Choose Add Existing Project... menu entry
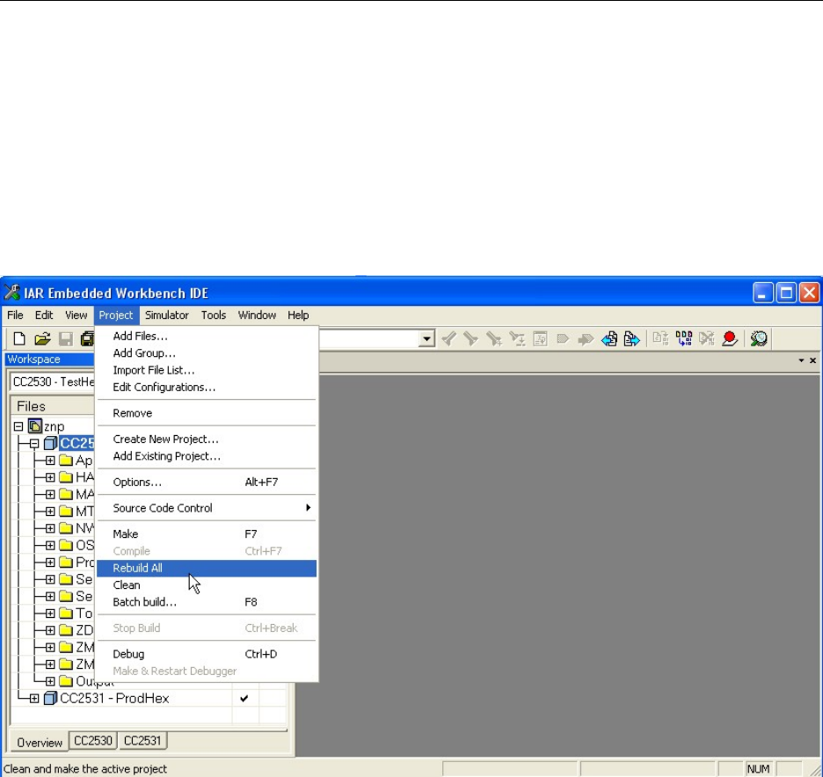The width and height of the screenshot is (823, 777). pos(207,456)
